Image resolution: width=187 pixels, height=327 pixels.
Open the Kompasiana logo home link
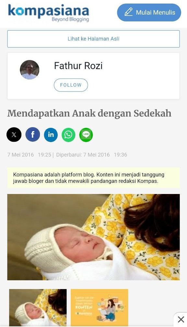(x=49, y=13)
